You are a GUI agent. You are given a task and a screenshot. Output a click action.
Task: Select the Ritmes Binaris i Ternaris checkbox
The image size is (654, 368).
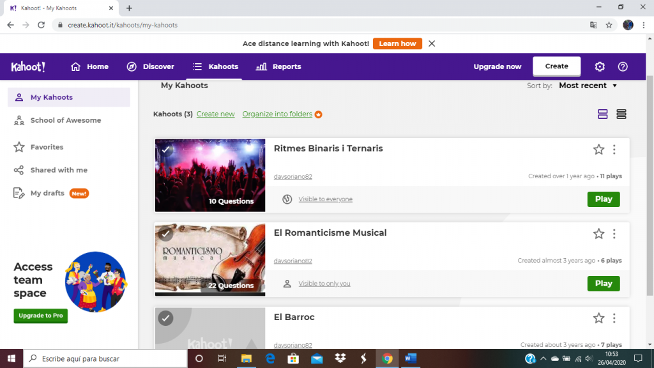(166, 149)
